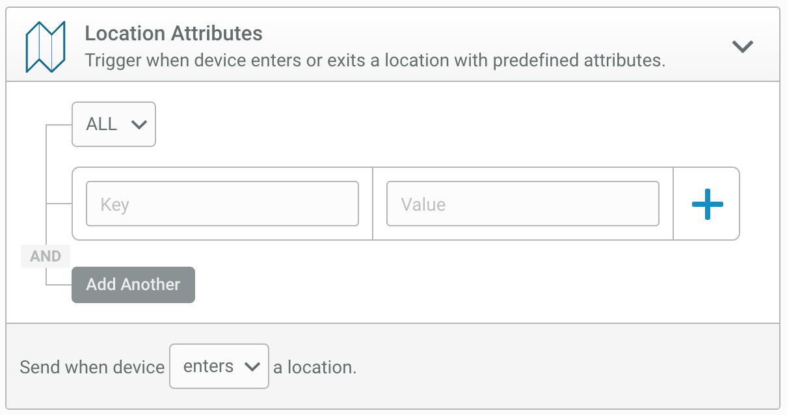Click the Add Another button
Screen dimensions: 787x415
pos(133,285)
